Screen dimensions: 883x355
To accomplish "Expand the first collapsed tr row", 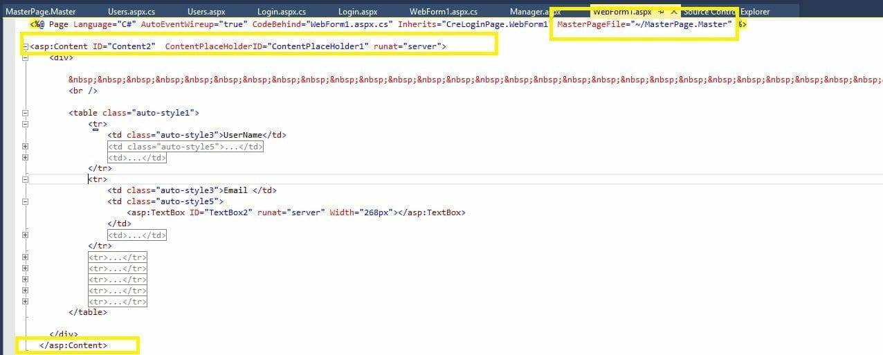I will (x=25, y=257).
